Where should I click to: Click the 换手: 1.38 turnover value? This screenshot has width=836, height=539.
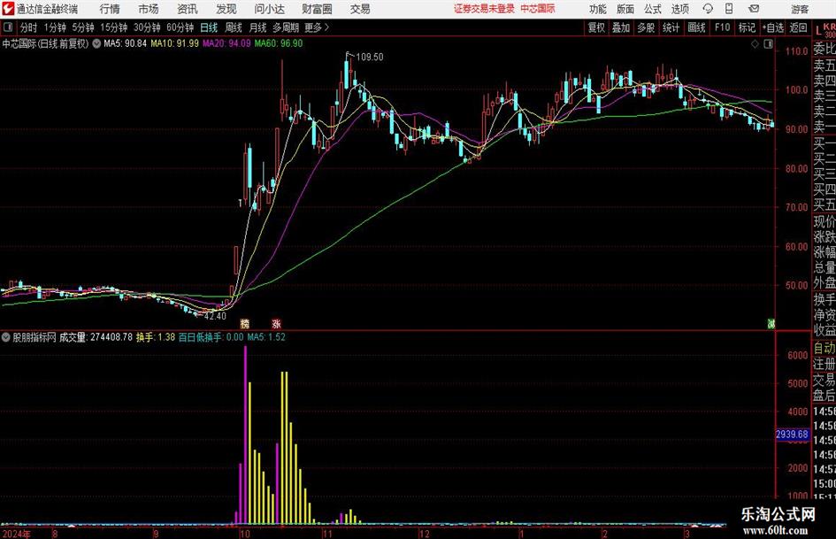pos(155,337)
